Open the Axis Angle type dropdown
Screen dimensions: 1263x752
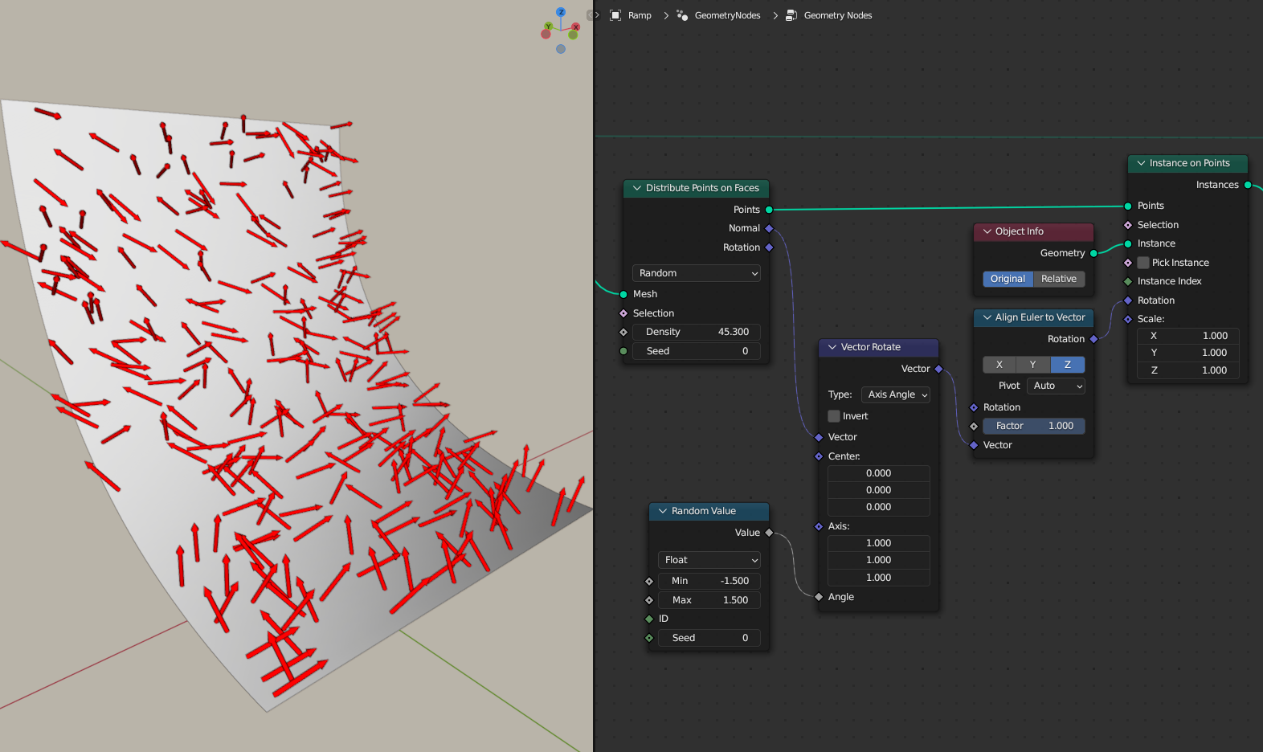click(x=896, y=394)
